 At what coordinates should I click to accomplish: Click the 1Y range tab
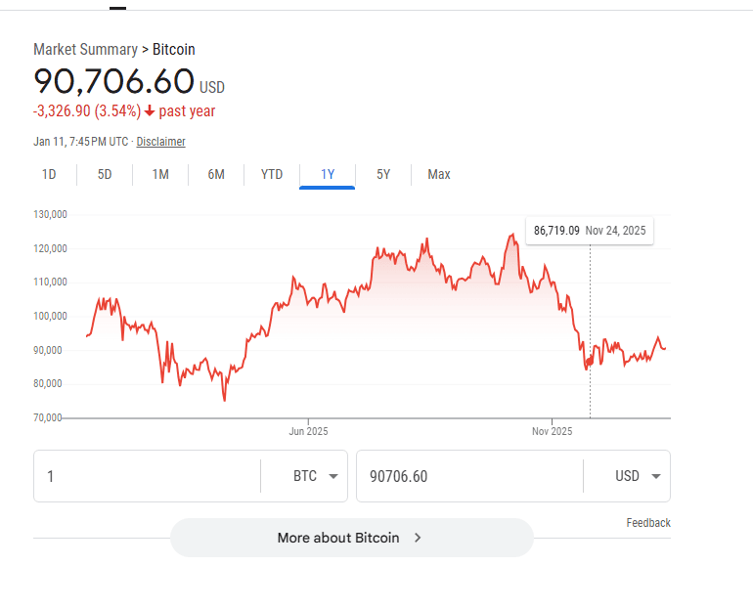(328, 175)
